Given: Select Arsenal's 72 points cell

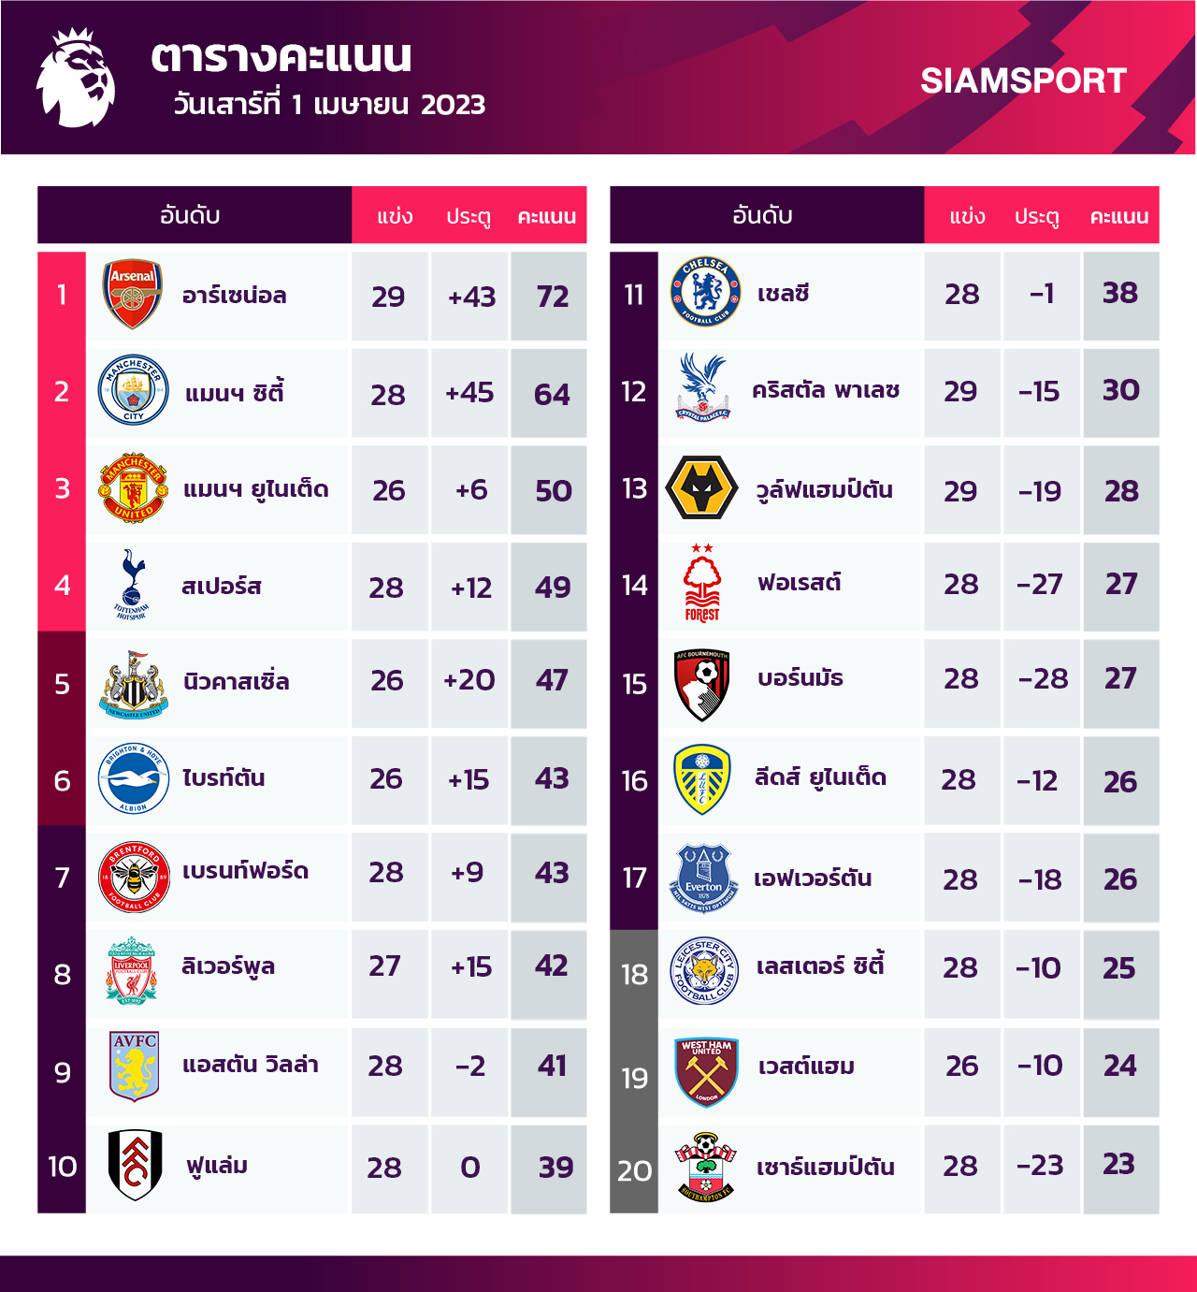Looking at the screenshot, I should (552, 297).
